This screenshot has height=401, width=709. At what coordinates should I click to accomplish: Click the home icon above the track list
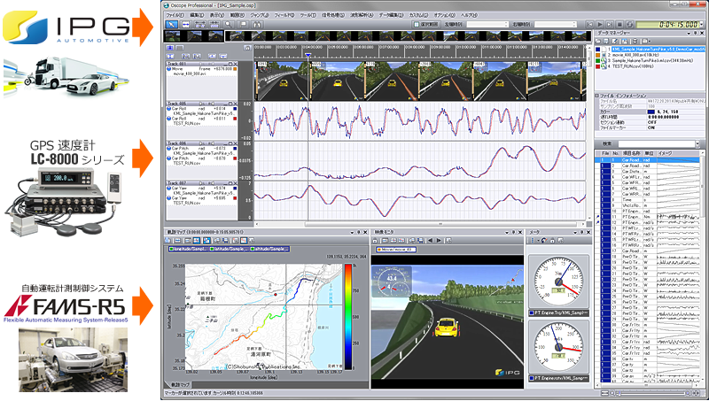click(247, 48)
